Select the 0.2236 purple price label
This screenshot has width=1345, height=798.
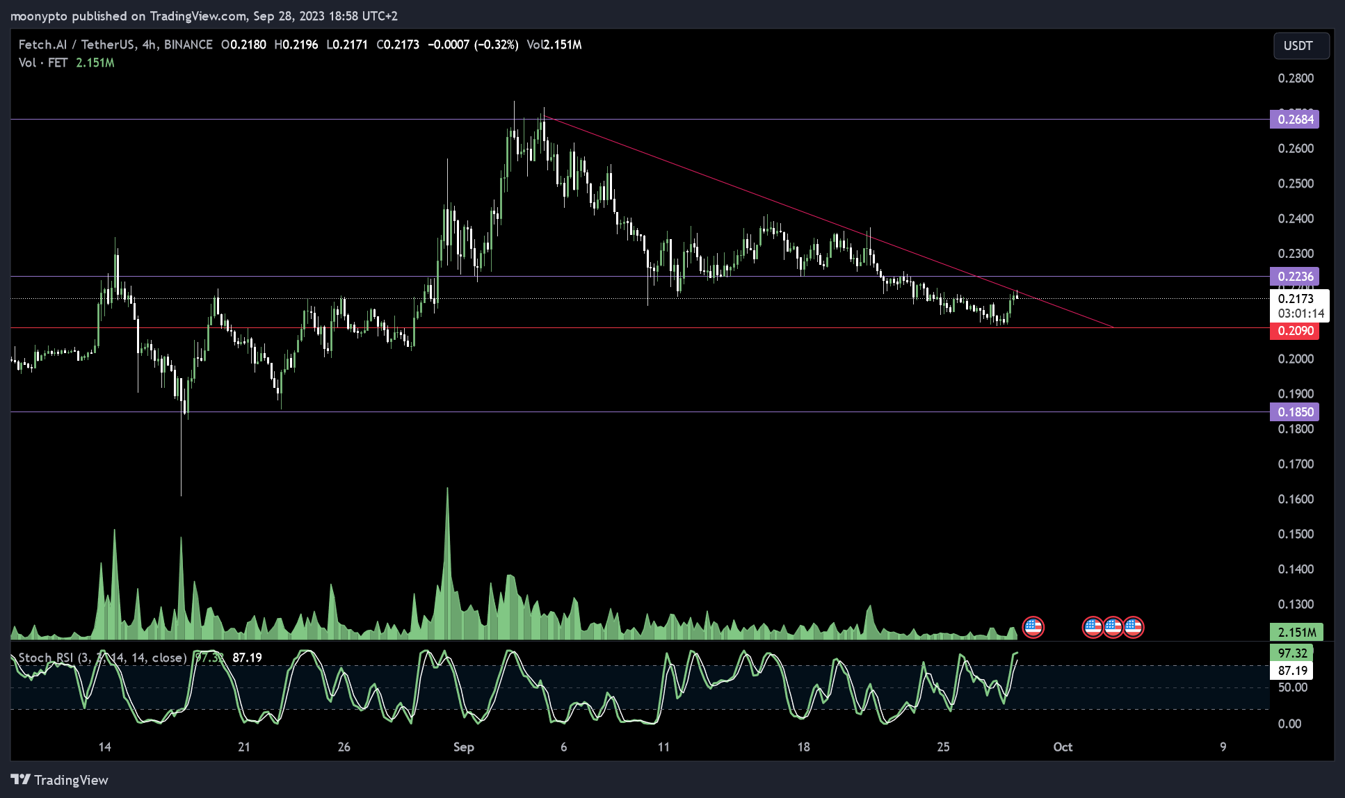click(1295, 277)
